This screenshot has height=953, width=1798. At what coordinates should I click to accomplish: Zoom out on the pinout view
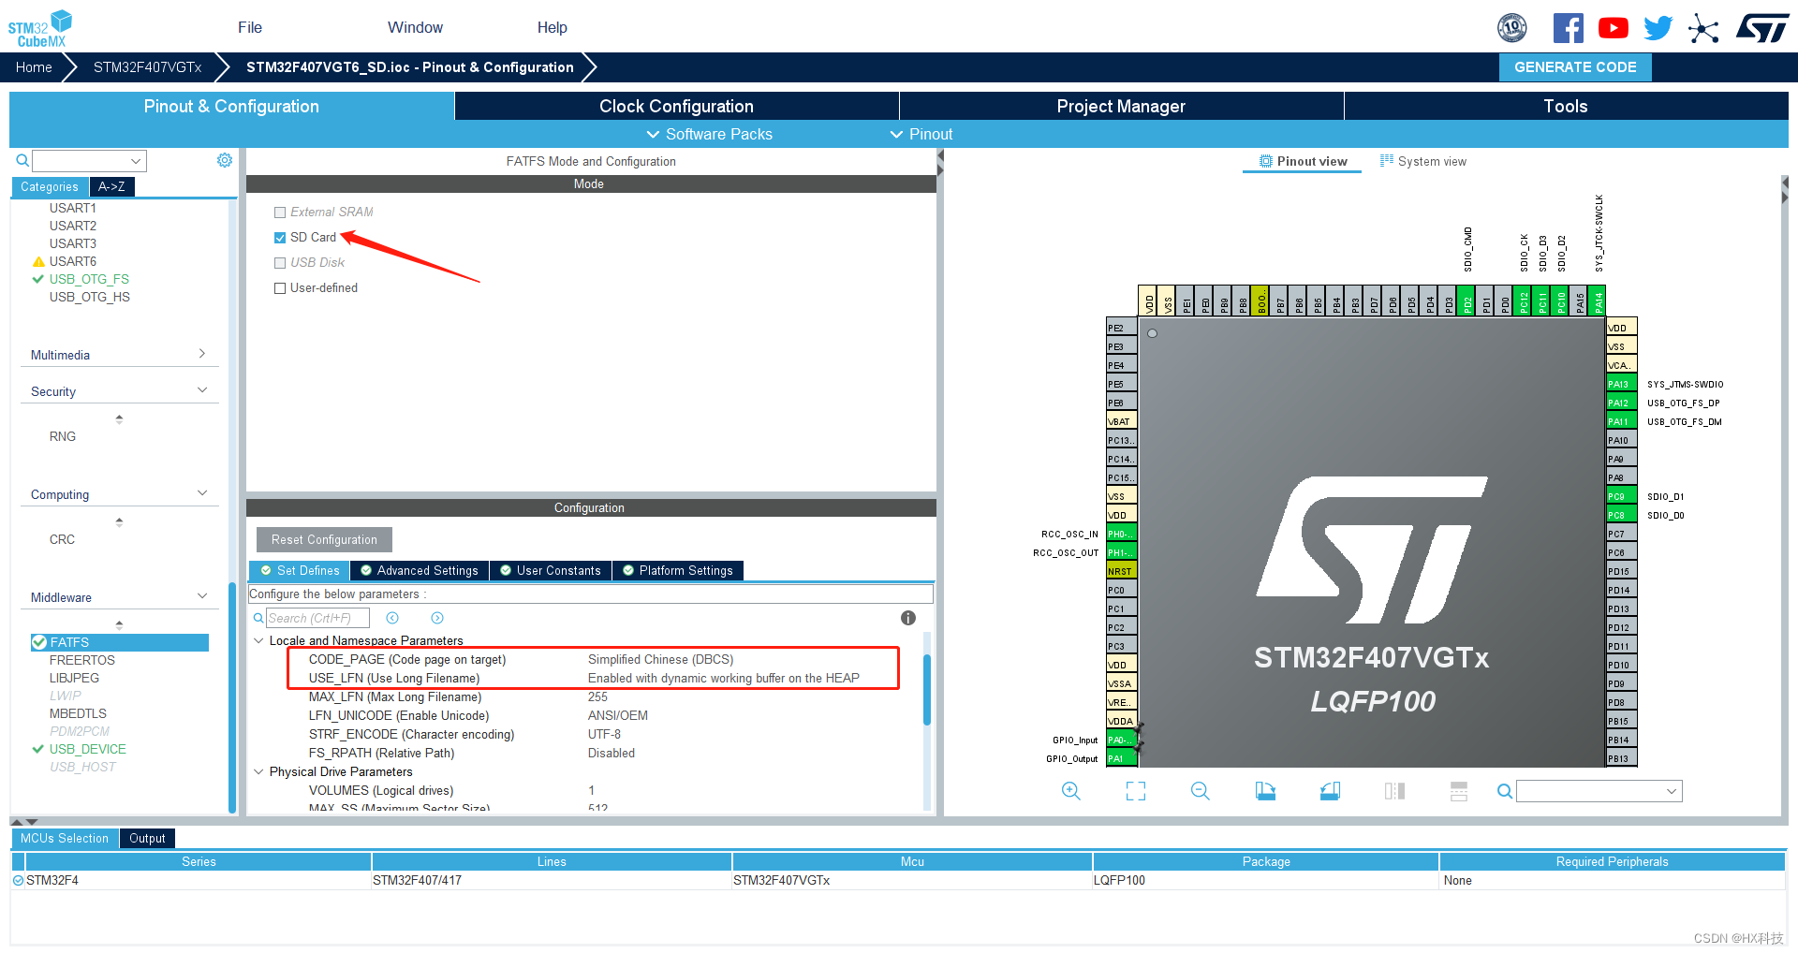pyautogui.click(x=1201, y=791)
